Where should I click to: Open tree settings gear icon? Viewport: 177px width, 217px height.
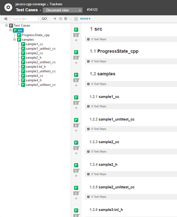click(x=66, y=19)
